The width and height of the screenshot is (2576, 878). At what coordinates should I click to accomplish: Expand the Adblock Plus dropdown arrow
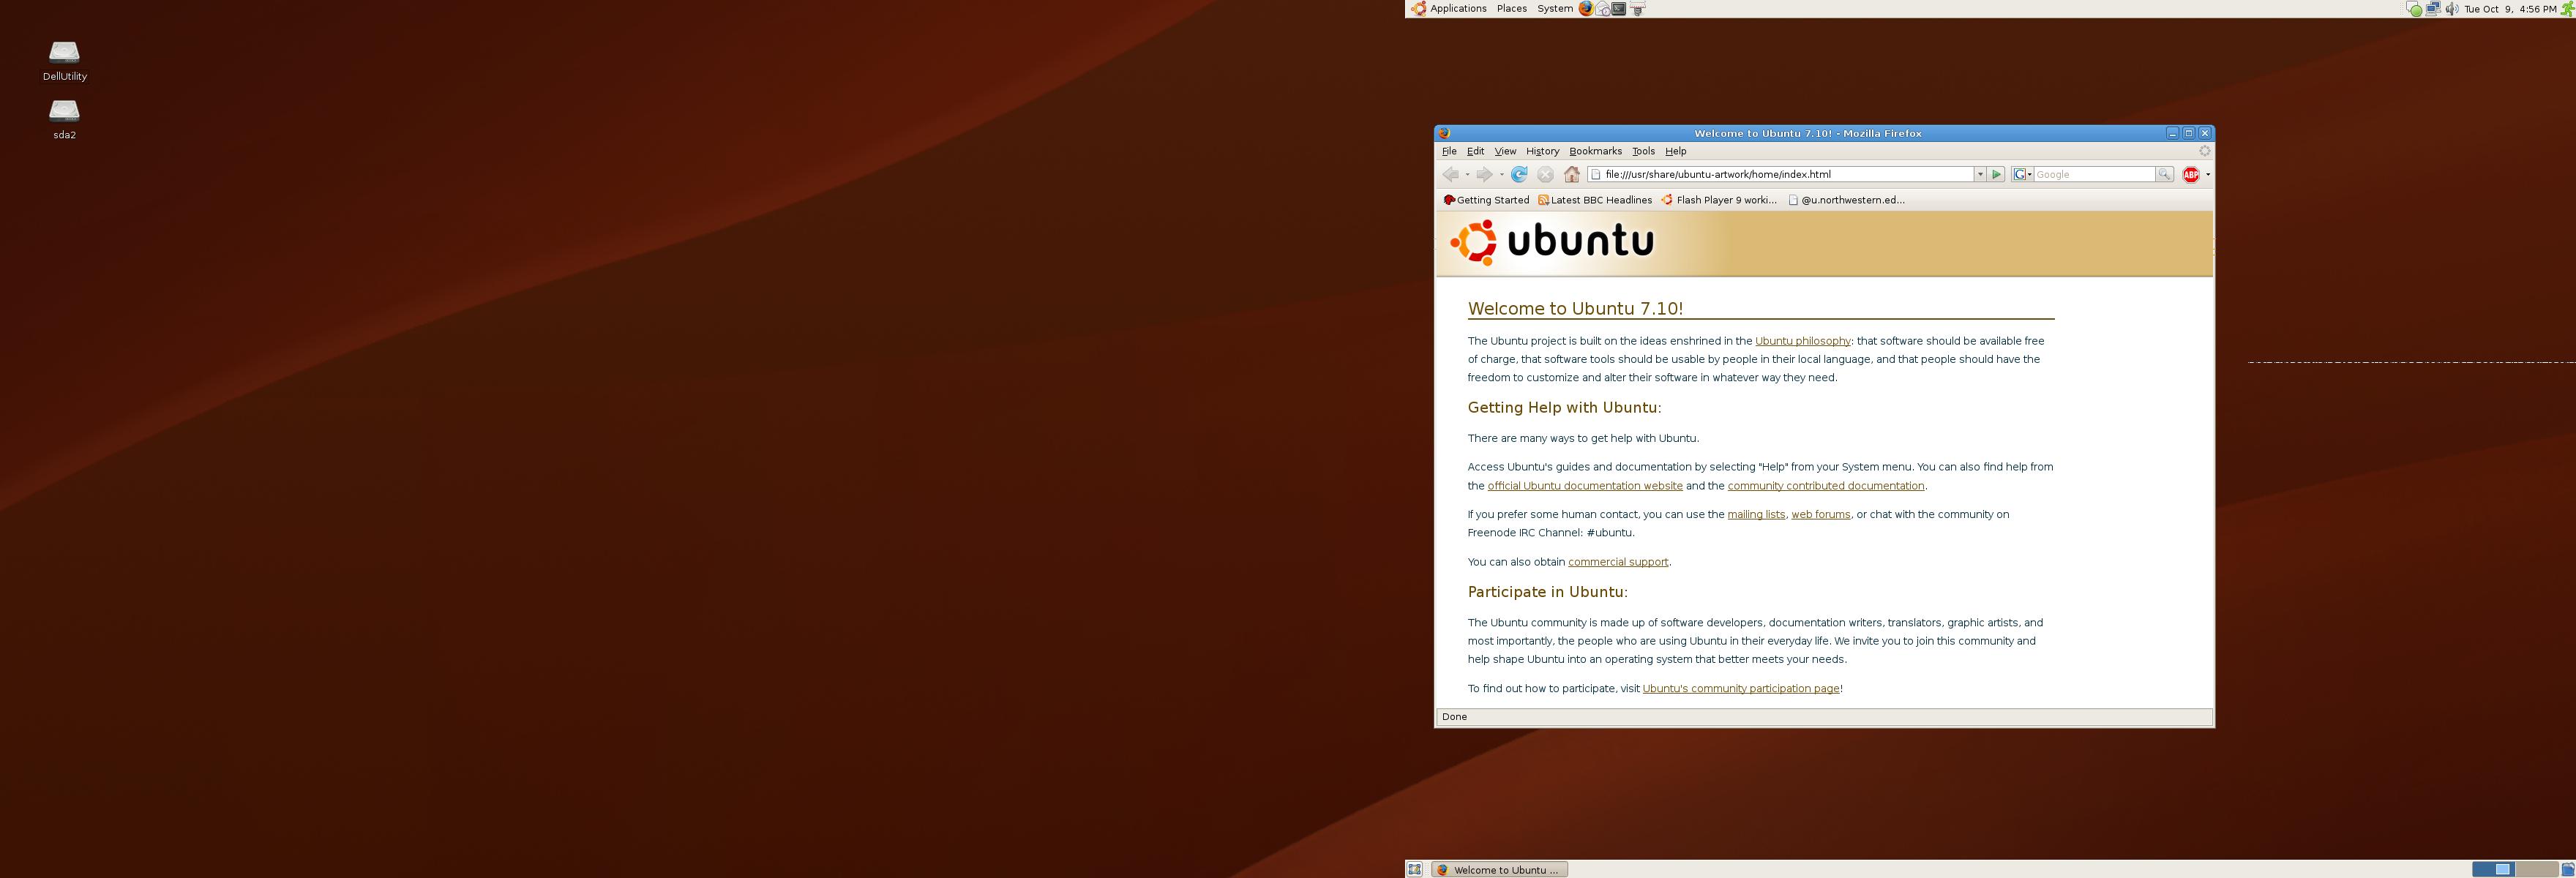[2207, 174]
